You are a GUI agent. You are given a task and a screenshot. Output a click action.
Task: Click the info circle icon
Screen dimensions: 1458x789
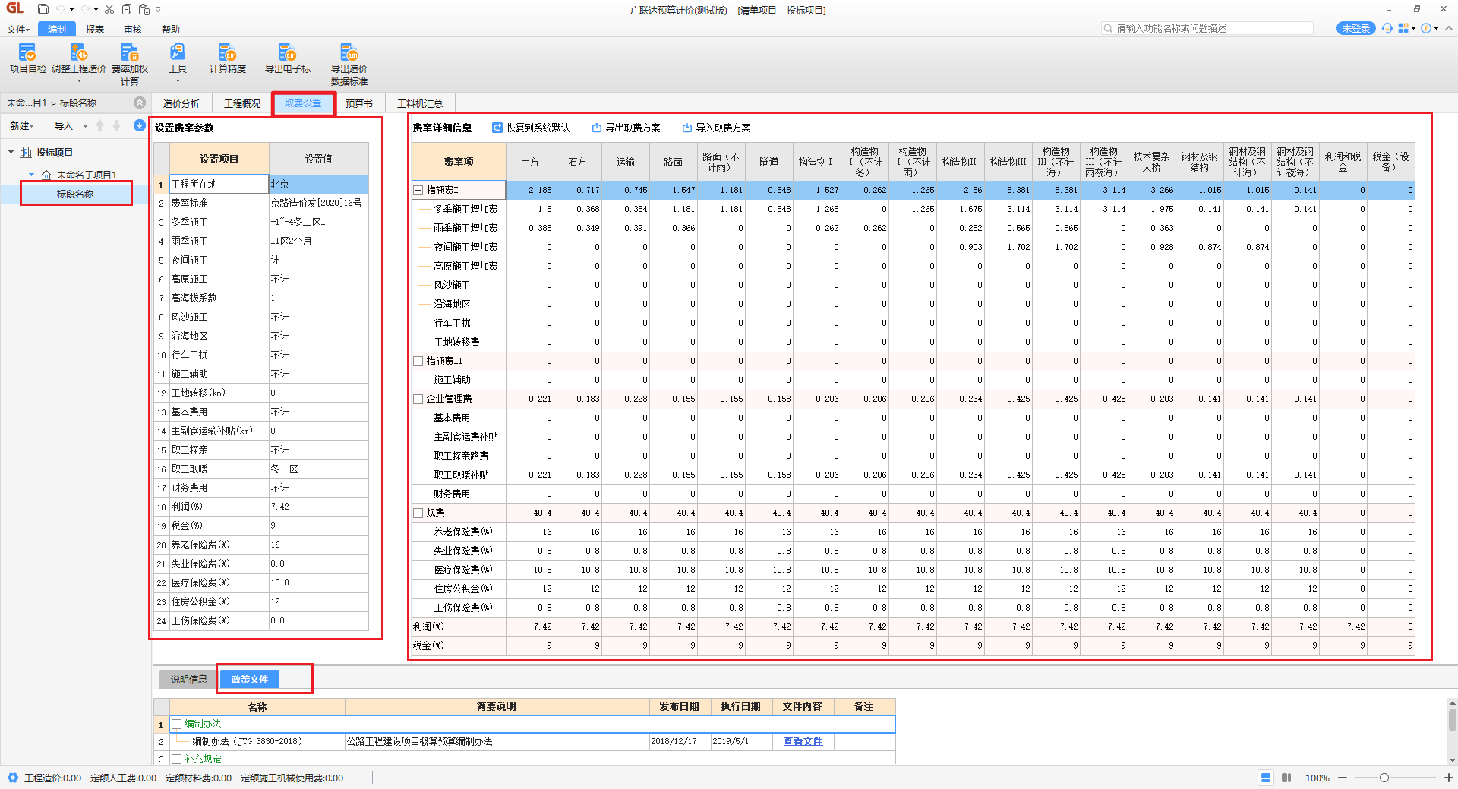(x=1426, y=28)
